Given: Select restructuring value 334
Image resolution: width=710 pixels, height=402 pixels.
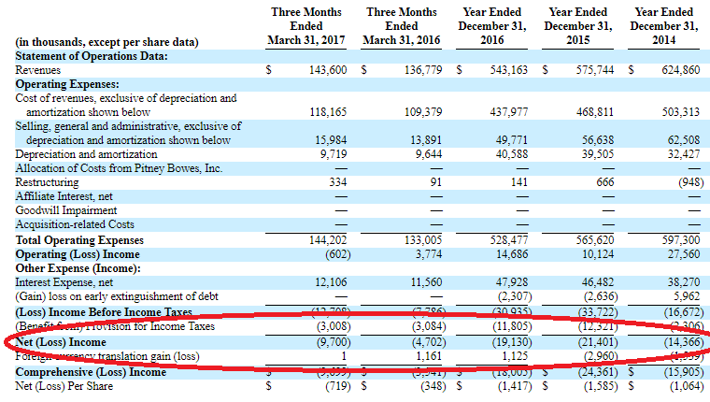Looking at the screenshot, I should coord(338,182).
